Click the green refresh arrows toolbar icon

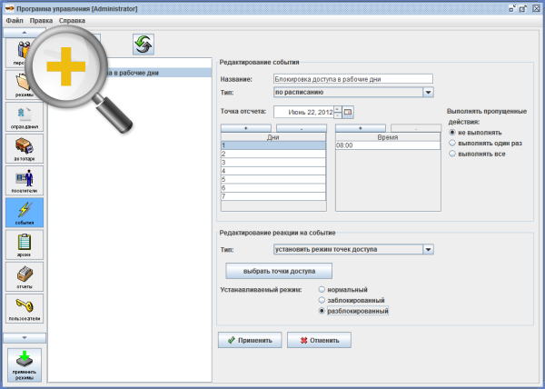143,43
